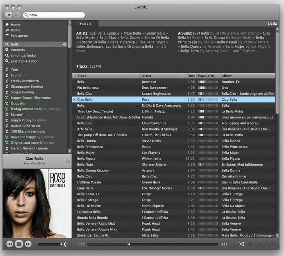Open the Oddballs playlist

tap(18, 104)
